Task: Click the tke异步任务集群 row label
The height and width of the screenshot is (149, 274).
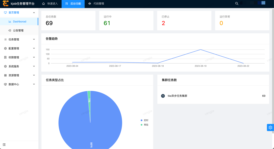Action: coord(177,96)
